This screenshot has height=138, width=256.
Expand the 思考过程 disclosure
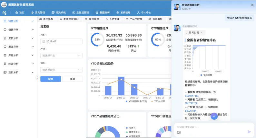[195, 33]
